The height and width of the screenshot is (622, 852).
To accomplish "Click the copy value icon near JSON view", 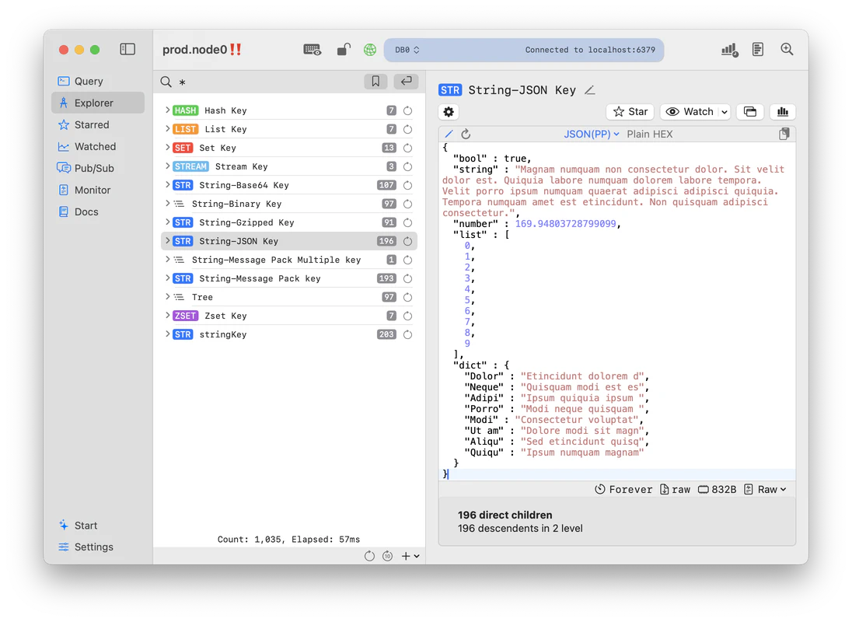I will coord(784,134).
